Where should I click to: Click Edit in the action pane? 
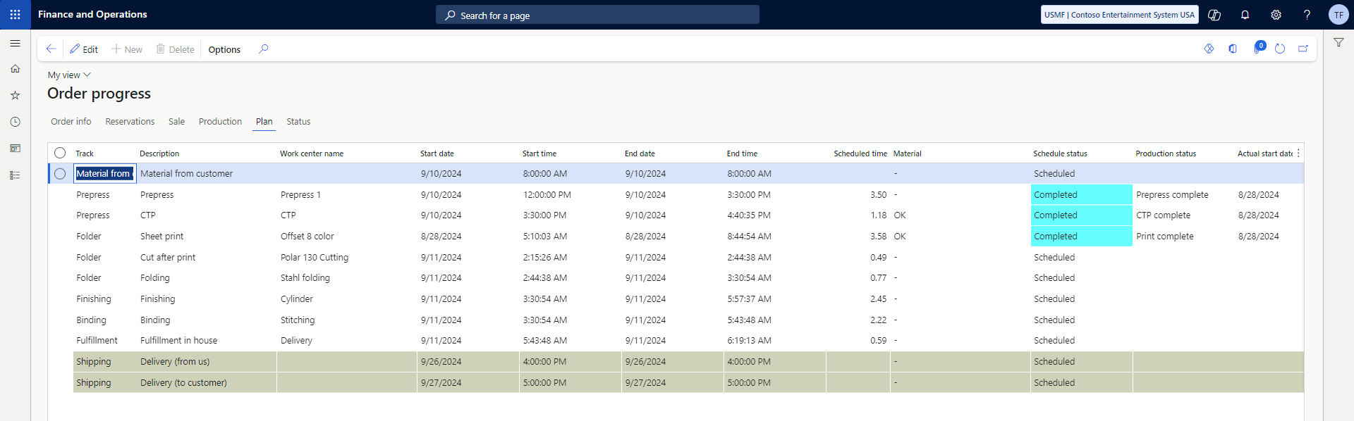tap(84, 49)
